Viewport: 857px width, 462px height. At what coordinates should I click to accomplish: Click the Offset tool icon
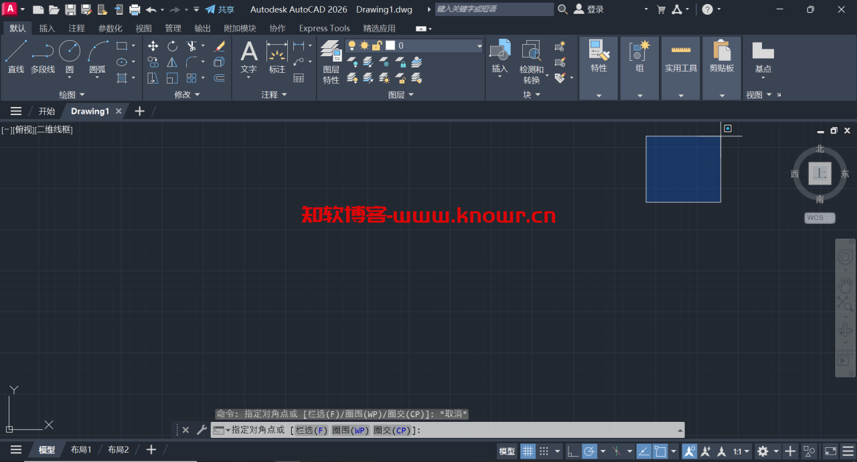[x=220, y=78]
